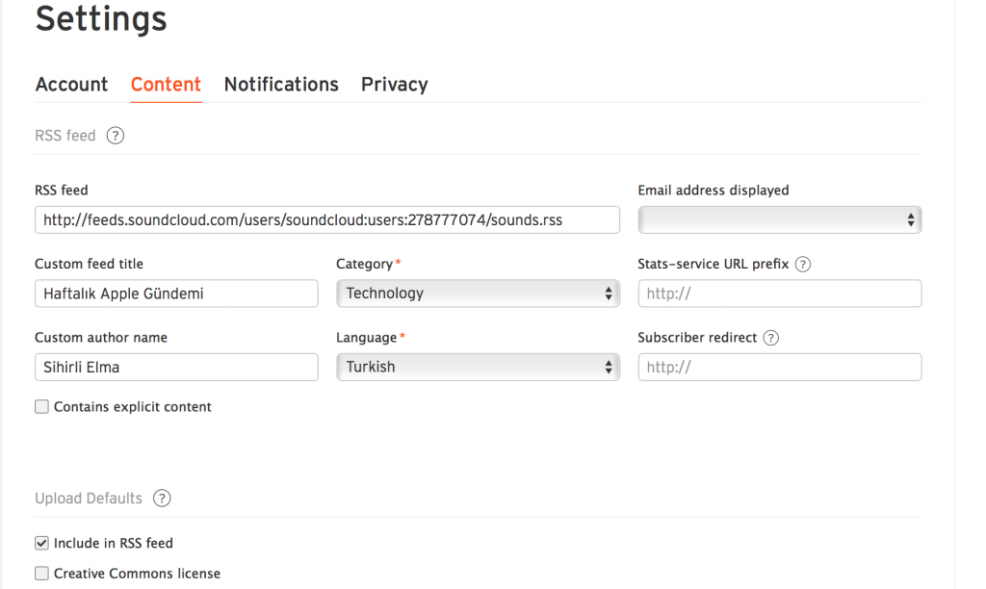Click the Settings page heading
This screenshot has width=986, height=589.
point(101,19)
